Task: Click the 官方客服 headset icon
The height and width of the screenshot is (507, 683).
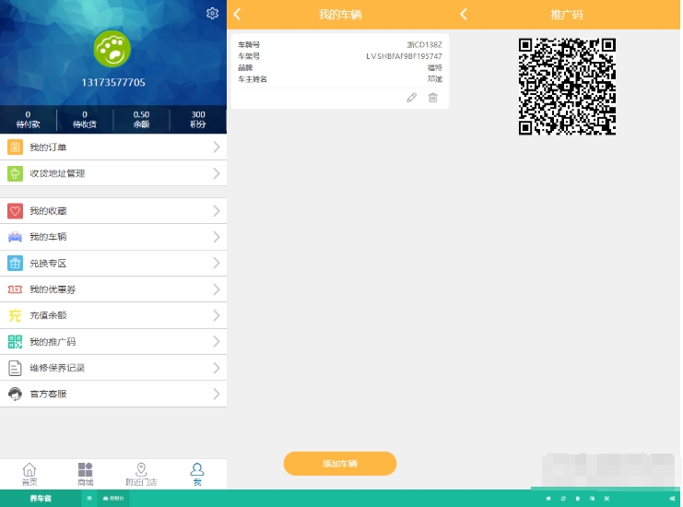Action: [x=15, y=394]
